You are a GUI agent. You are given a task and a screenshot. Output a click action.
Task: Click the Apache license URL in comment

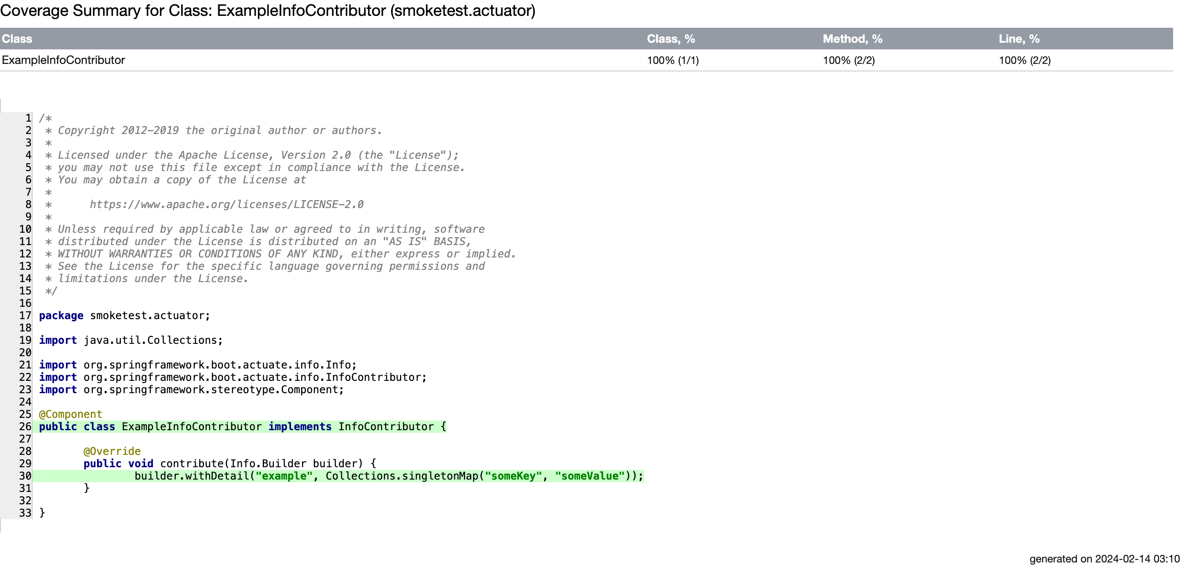[x=226, y=204]
